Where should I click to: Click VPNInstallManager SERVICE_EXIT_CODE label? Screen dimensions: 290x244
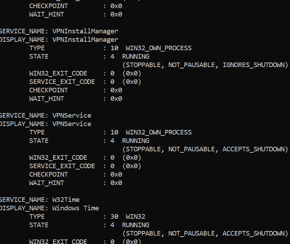pos(62,82)
